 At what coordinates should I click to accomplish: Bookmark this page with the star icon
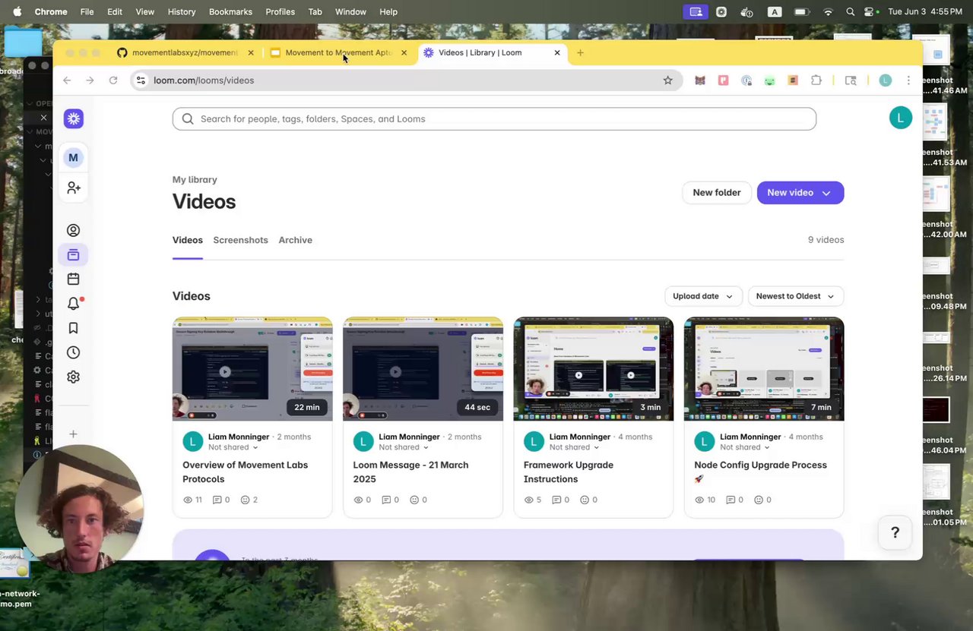click(x=667, y=80)
